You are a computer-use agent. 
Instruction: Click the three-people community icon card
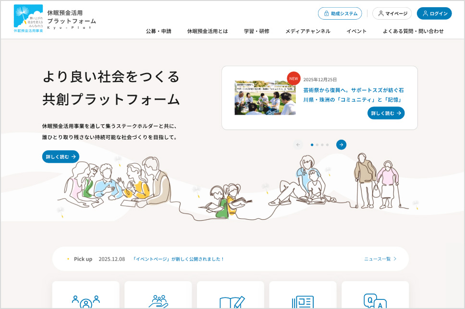point(85,297)
